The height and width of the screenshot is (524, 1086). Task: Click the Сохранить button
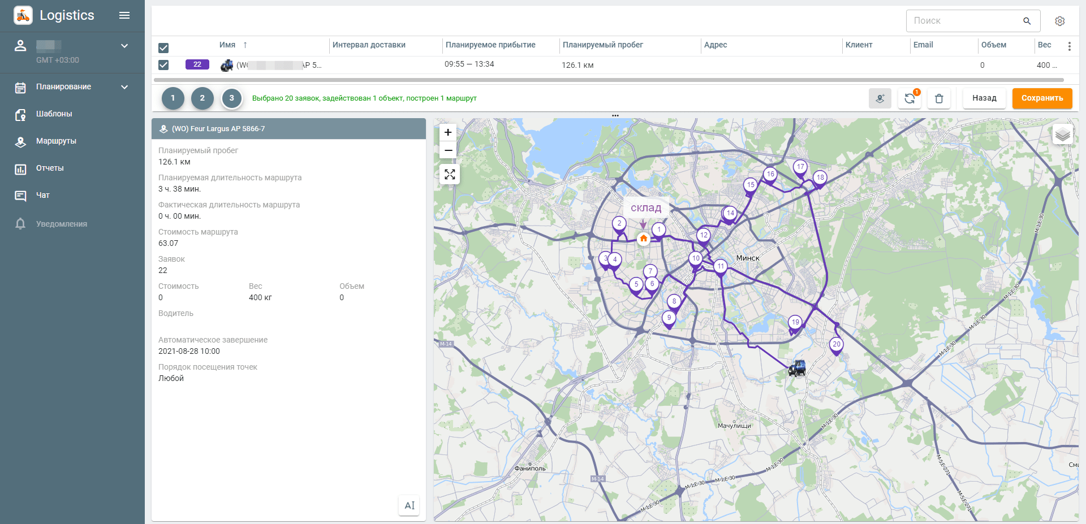[x=1042, y=98]
